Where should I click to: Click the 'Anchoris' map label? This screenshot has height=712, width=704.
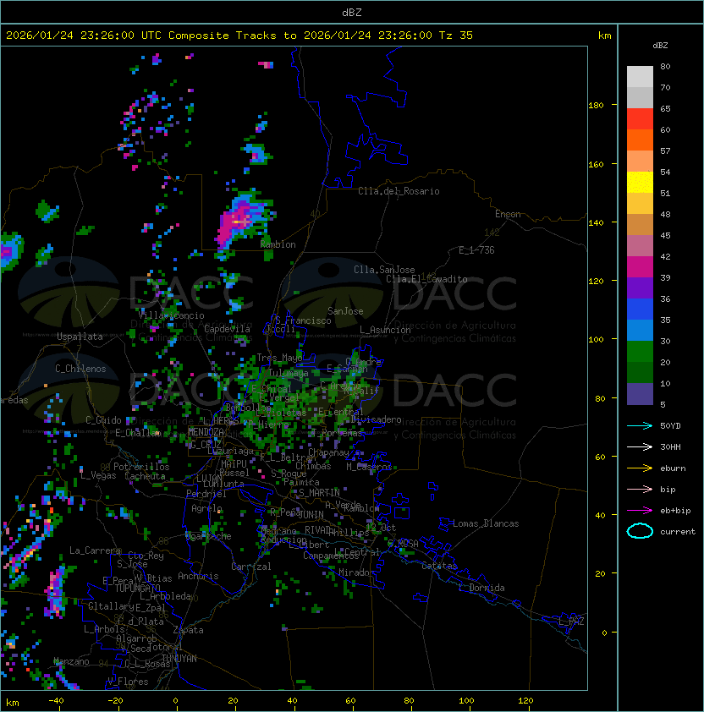pyautogui.click(x=198, y=576)
